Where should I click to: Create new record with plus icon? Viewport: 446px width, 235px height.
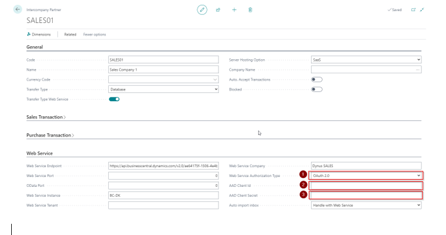234,10
